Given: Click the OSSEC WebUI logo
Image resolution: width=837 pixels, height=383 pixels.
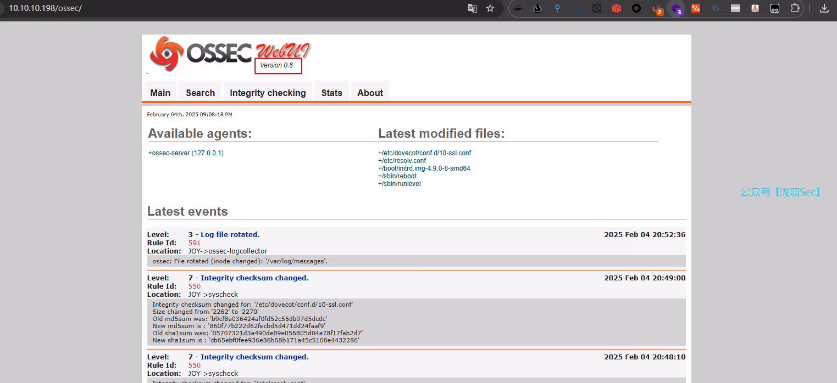Looking at the screenshot, I should (229, 53).
